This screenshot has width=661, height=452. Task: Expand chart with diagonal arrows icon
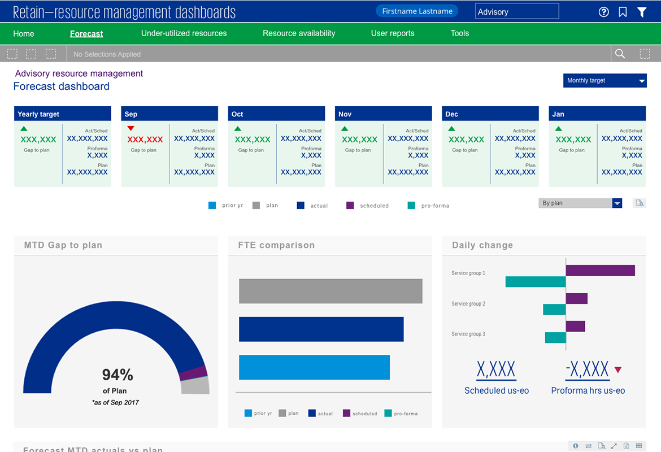(614, 446)
